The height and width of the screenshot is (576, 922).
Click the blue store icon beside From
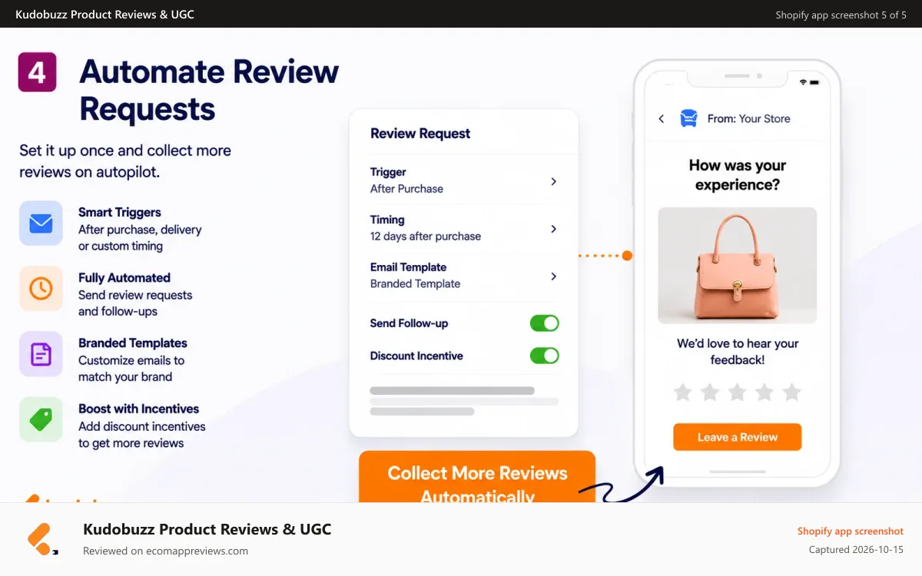coord(689,118)
